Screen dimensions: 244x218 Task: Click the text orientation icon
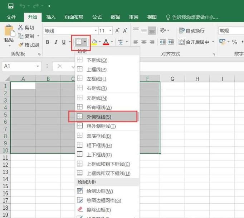tap(163, 30)
